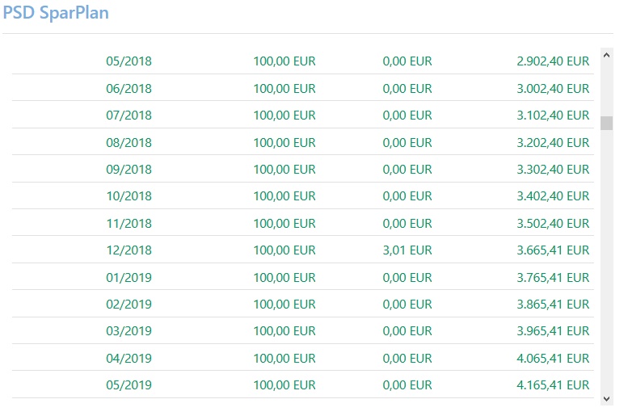Select the 01/2019 date cell
This screenshot has height=416, width=628.
coord(129,278)
